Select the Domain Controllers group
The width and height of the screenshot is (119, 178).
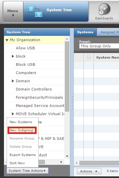pos(34,89)
